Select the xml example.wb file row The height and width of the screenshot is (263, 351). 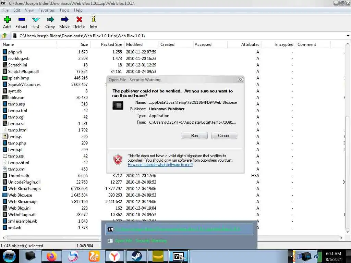[172, 221]
